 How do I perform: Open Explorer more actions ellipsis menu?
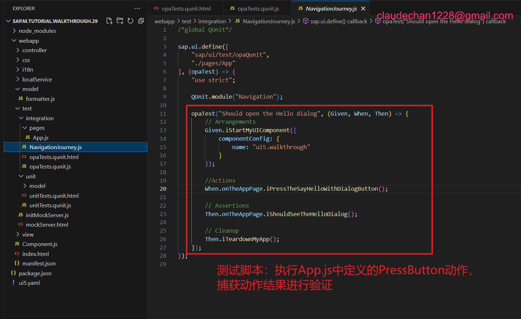137,8
